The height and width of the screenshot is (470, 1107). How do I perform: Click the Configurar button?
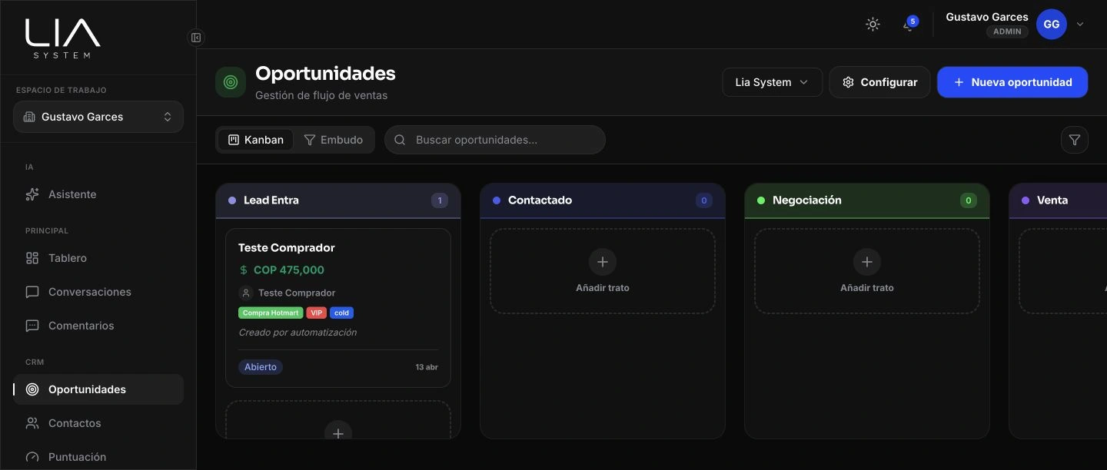879,82
